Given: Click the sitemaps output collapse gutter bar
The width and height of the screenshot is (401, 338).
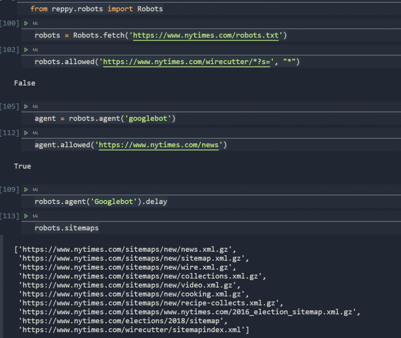Looking at the screenshot, I should point(2,286).
